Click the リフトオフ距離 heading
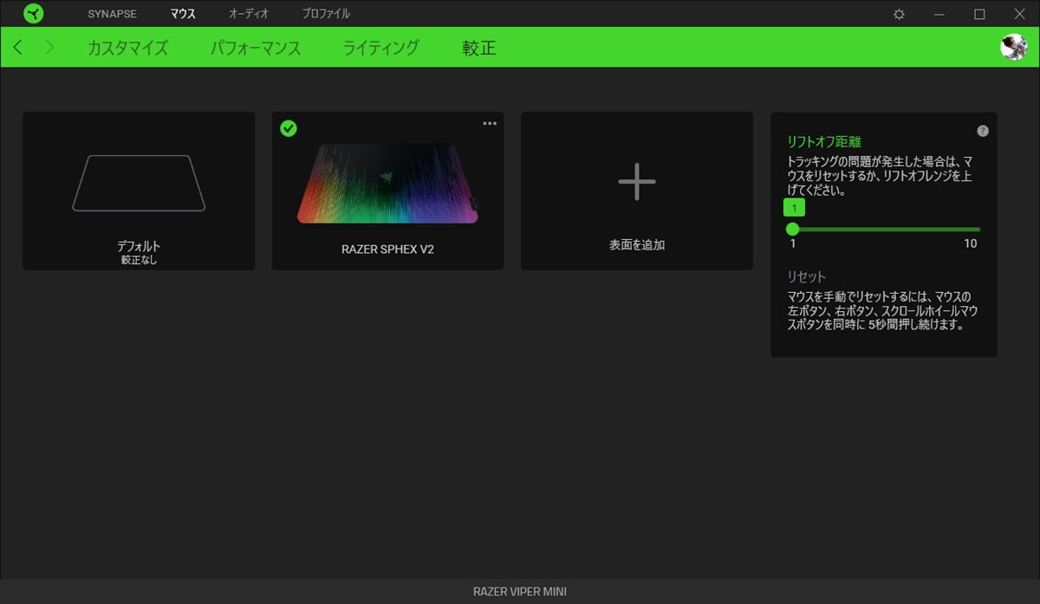This screenshot has width=1040, height=604. [x=824, y=142]
